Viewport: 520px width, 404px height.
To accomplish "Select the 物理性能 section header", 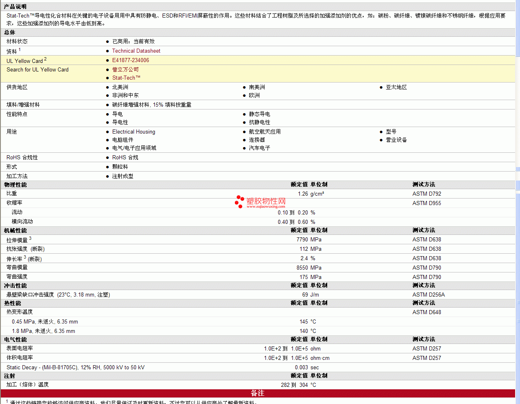I will [x=15, y=185].
